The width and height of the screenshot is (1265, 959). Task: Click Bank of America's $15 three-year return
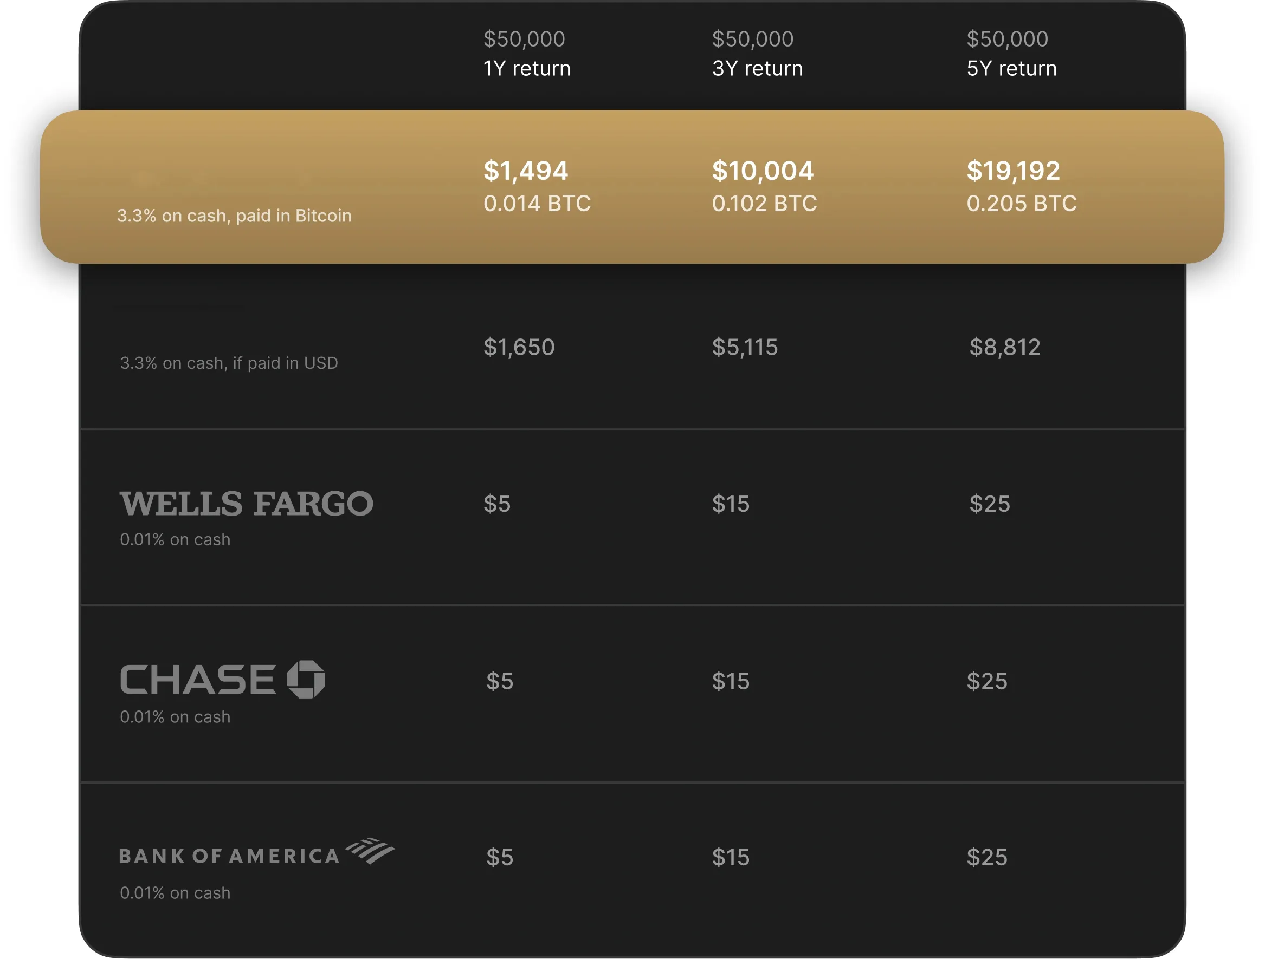pos(730,857)
